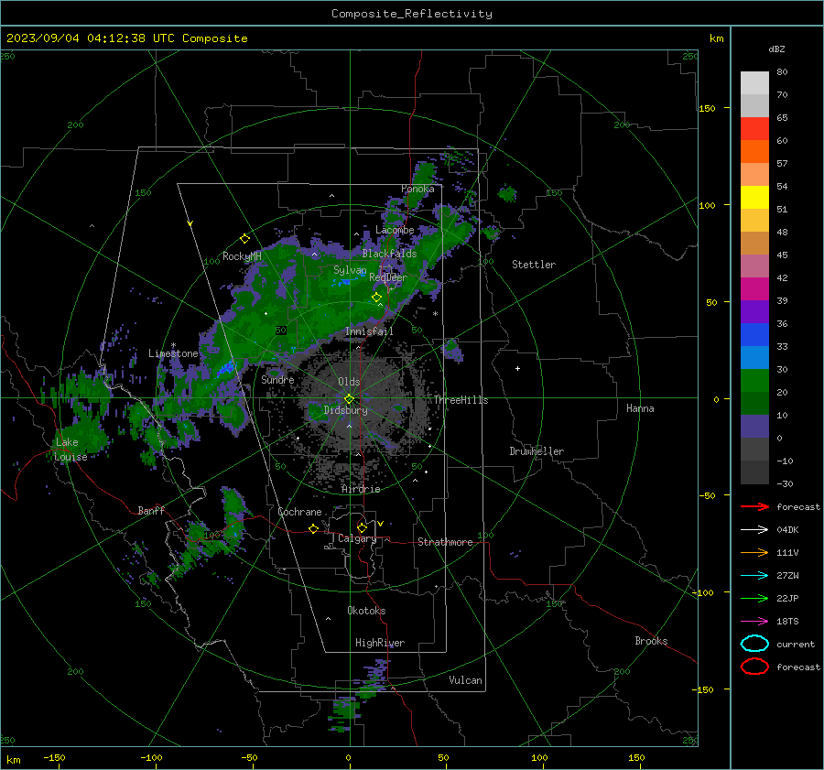This screenshot has height=770, width=824.
Task: Click the ThreeHills city label
Action: tap(461, 400)
